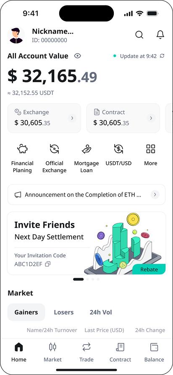Toggle account value visibility eye icon
The width and height of the screenshot is (173, 375).
pos(78,56)
